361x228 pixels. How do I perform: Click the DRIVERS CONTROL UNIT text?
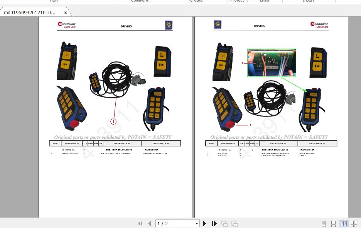(x=156, y=154)
